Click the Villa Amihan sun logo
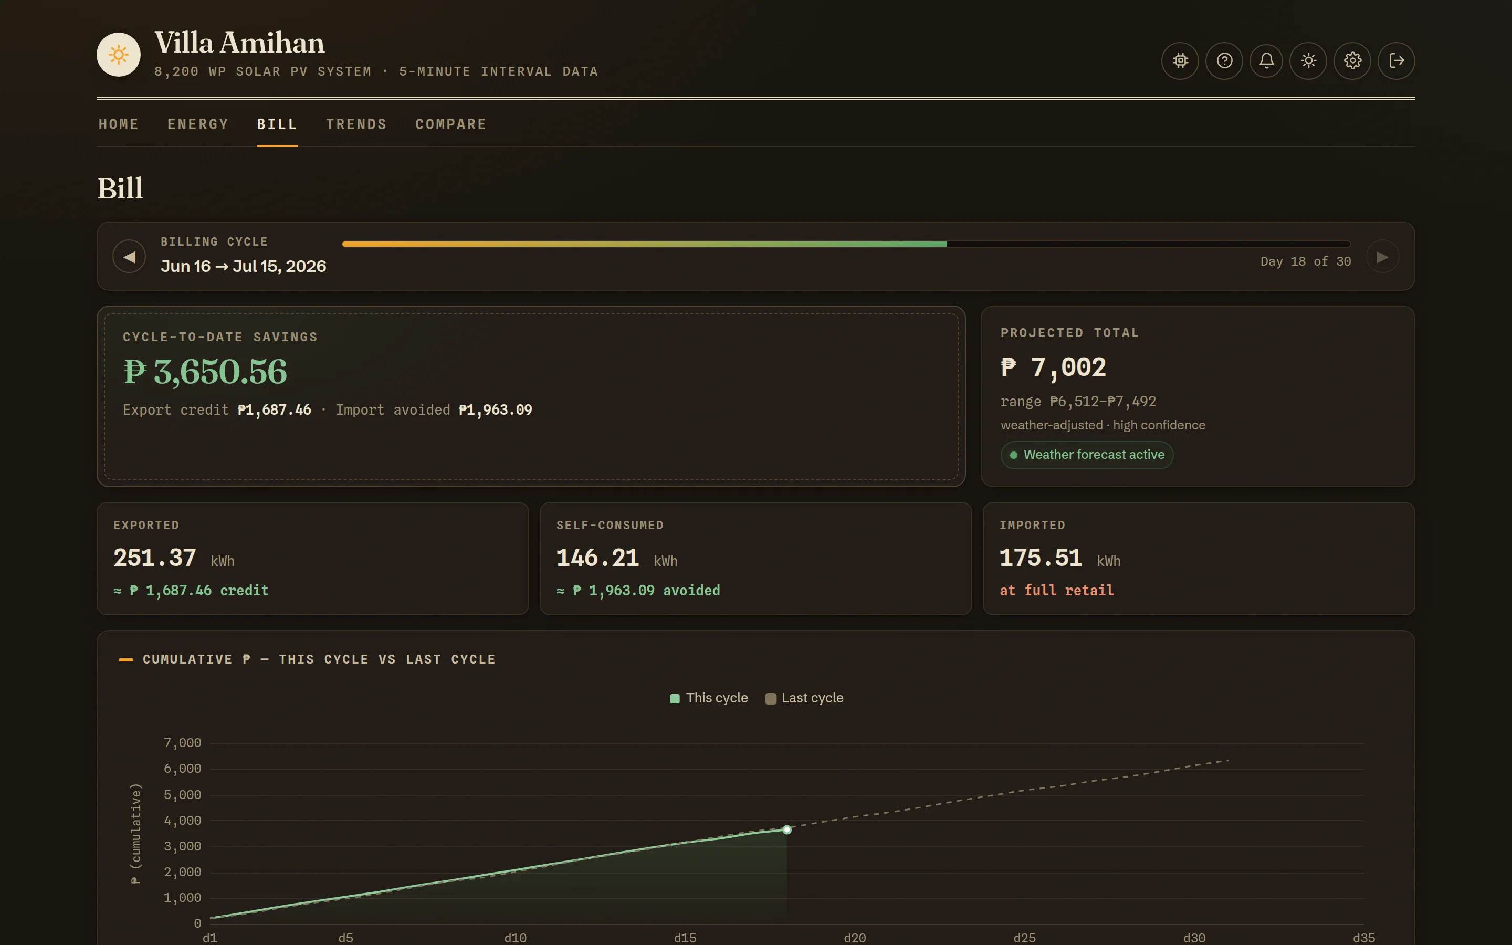Image resolution: width=1512 pixels, height=945 pixels. coord(119,55)
